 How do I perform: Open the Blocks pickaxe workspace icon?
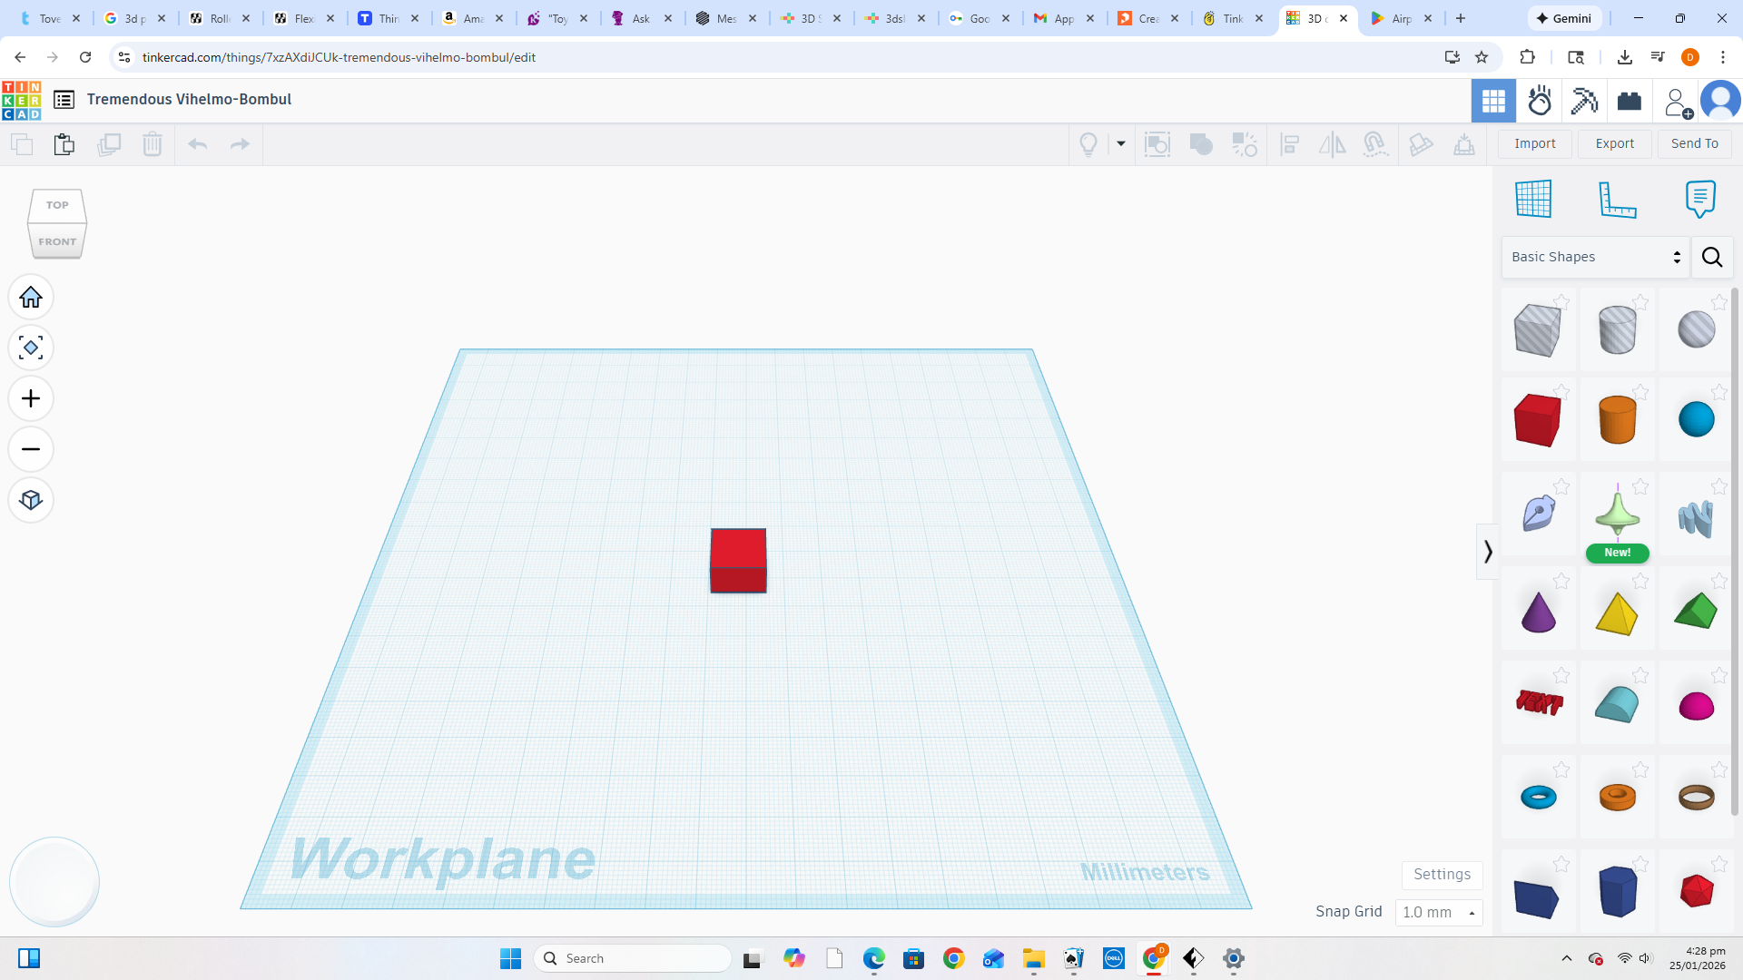[x=1584, y=101]
